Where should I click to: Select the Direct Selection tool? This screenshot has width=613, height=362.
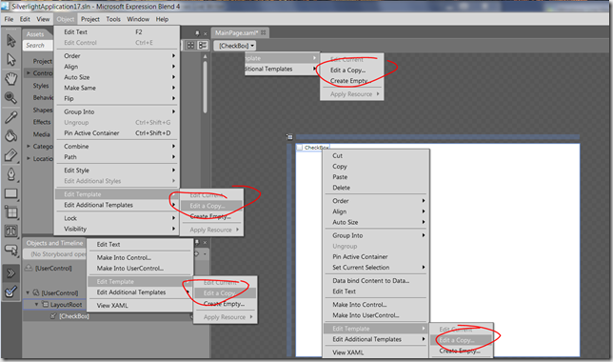[11, 59]
